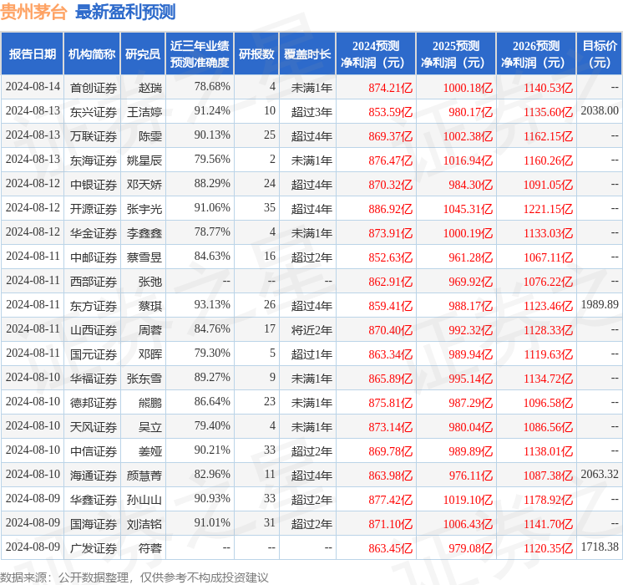Click analyst name 刘洁铭
623x585 pixels.
(144, 525)
